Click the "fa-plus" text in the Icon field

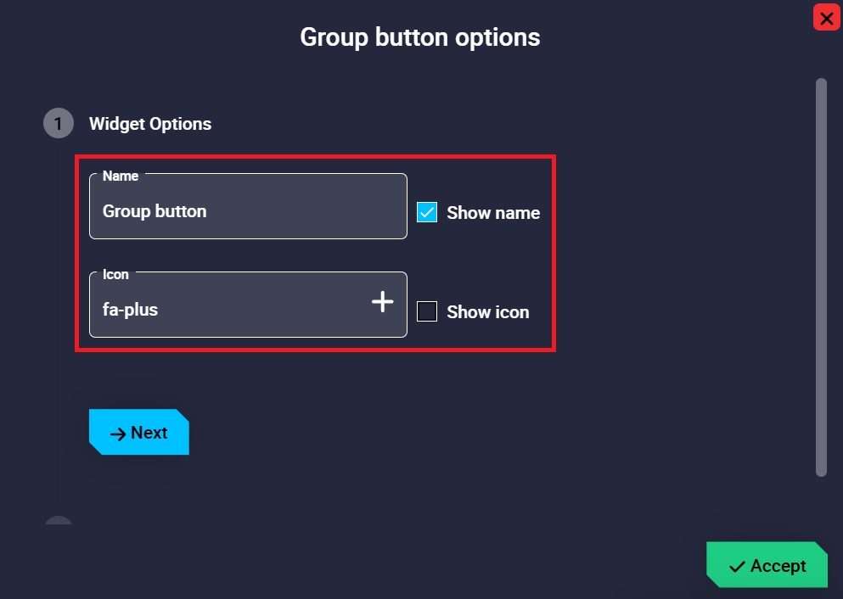[x=130, y=310]
